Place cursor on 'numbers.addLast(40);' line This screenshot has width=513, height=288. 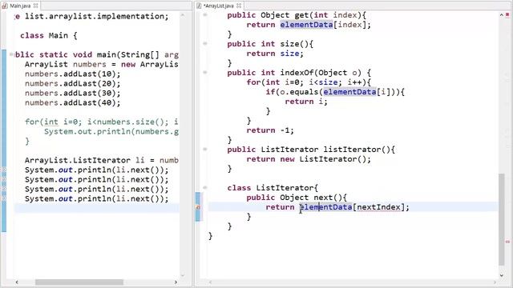pos(73,102)
